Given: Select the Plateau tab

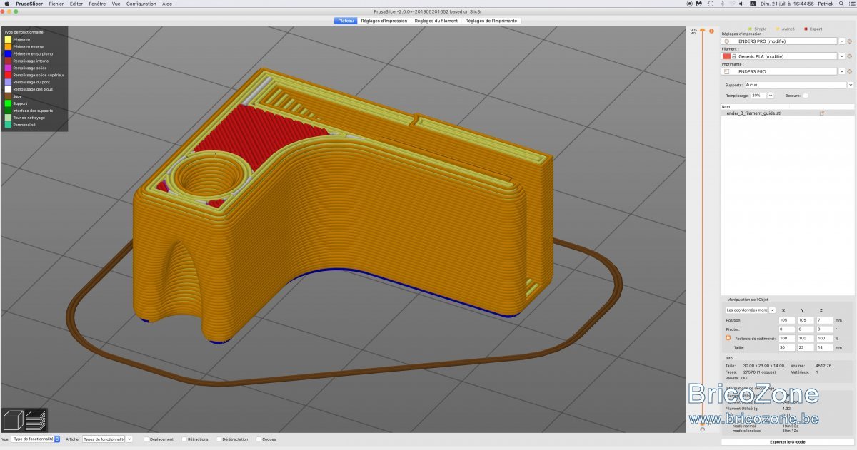Looking at the screenshot, I should [x=346, y=21].
